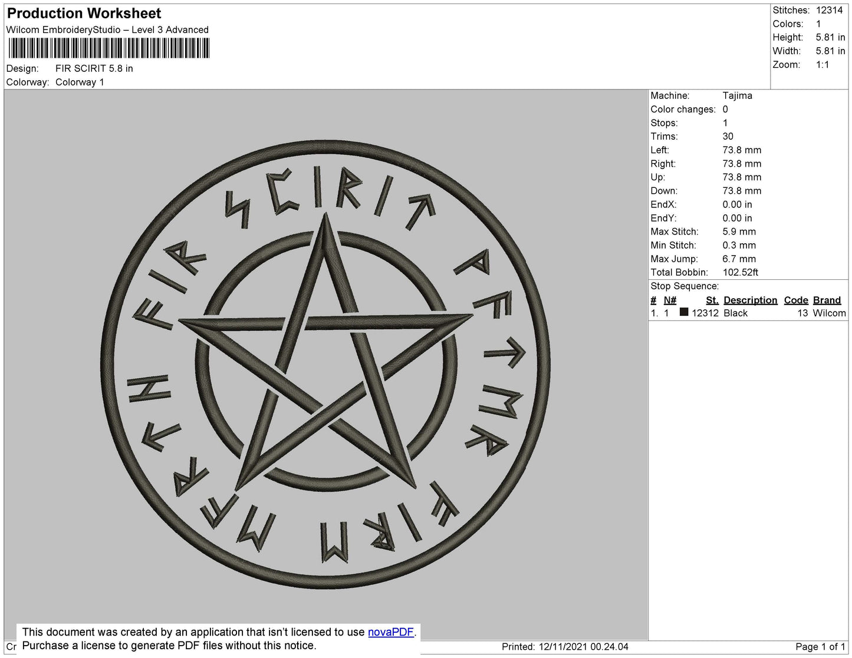852x658 pixels.
Task: Open the novaPDF hyperlink
Action: pyautogui.click(x=391, y=632)
